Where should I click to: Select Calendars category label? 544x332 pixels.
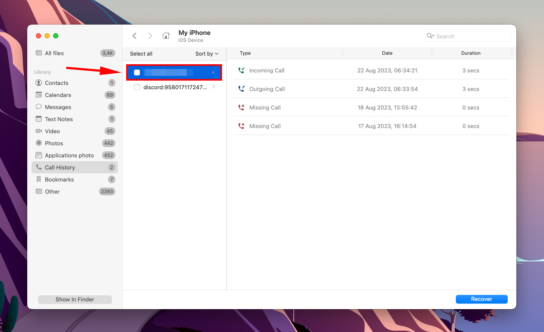click(x=58, y=95)
